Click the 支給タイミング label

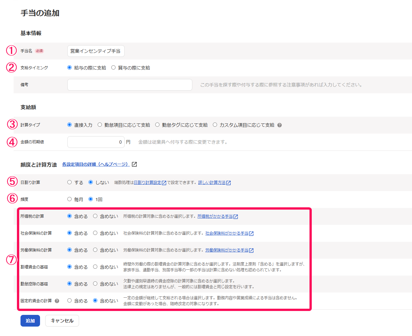(34, 68)
